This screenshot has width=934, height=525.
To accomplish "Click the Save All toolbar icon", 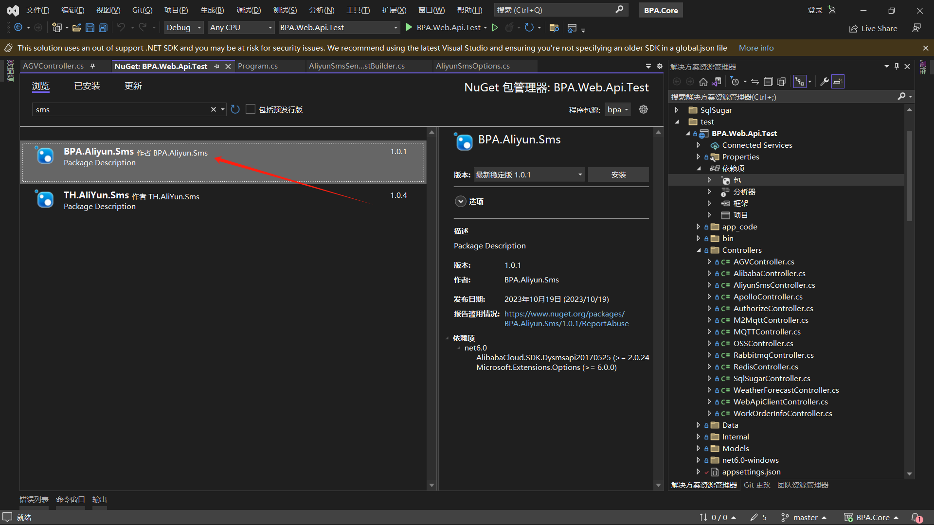I will click(103, 28).
